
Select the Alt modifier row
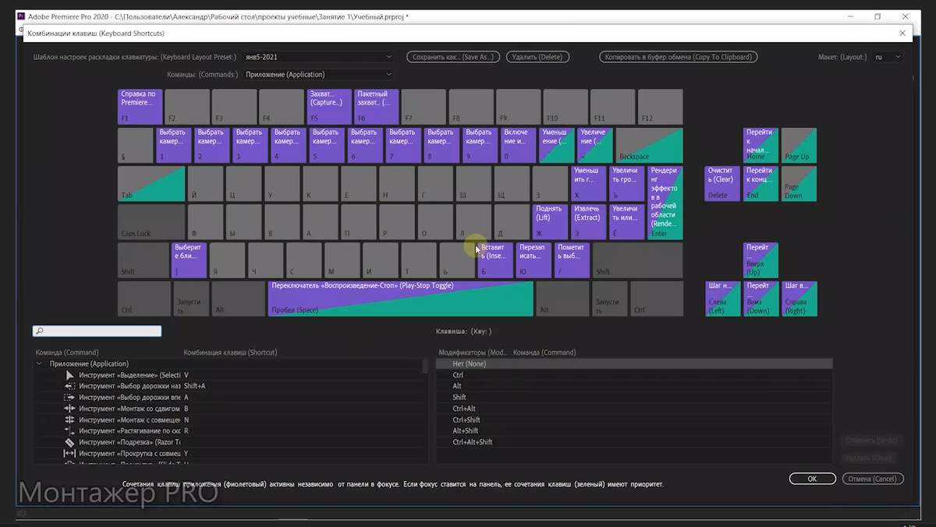pyautogui.click(x=634, y=386)
